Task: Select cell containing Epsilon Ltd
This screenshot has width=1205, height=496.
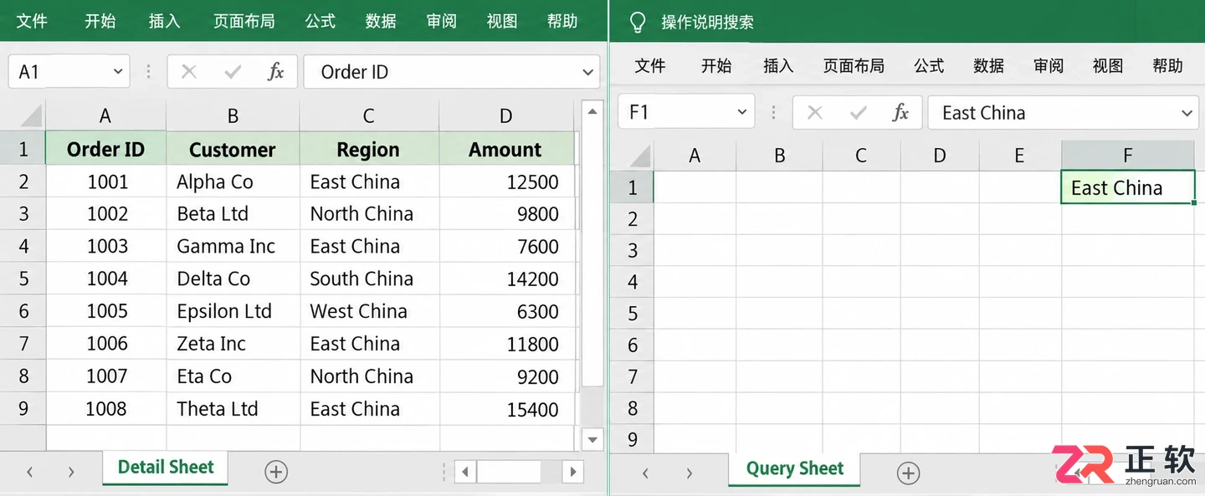Action: click(233, 311)
